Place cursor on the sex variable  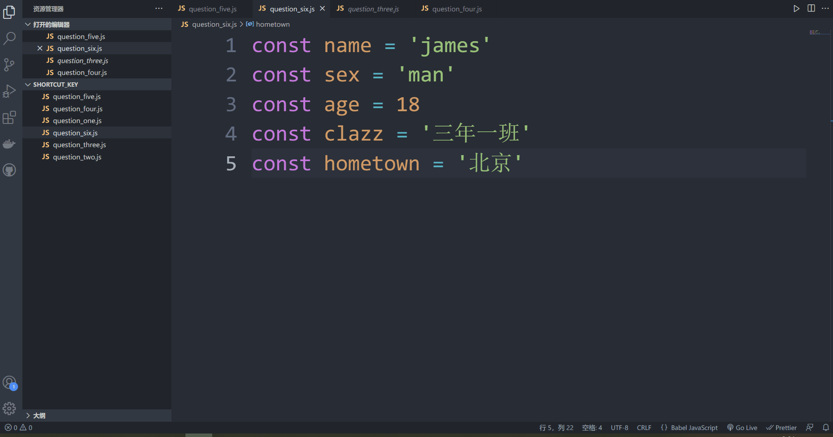[x=342, y=75]
